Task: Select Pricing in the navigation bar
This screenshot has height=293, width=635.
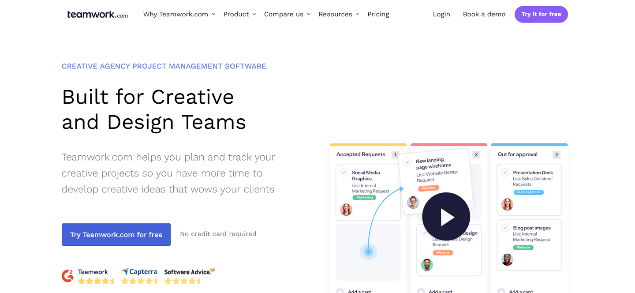Action: pyautogui.click(x=378, y=14)
